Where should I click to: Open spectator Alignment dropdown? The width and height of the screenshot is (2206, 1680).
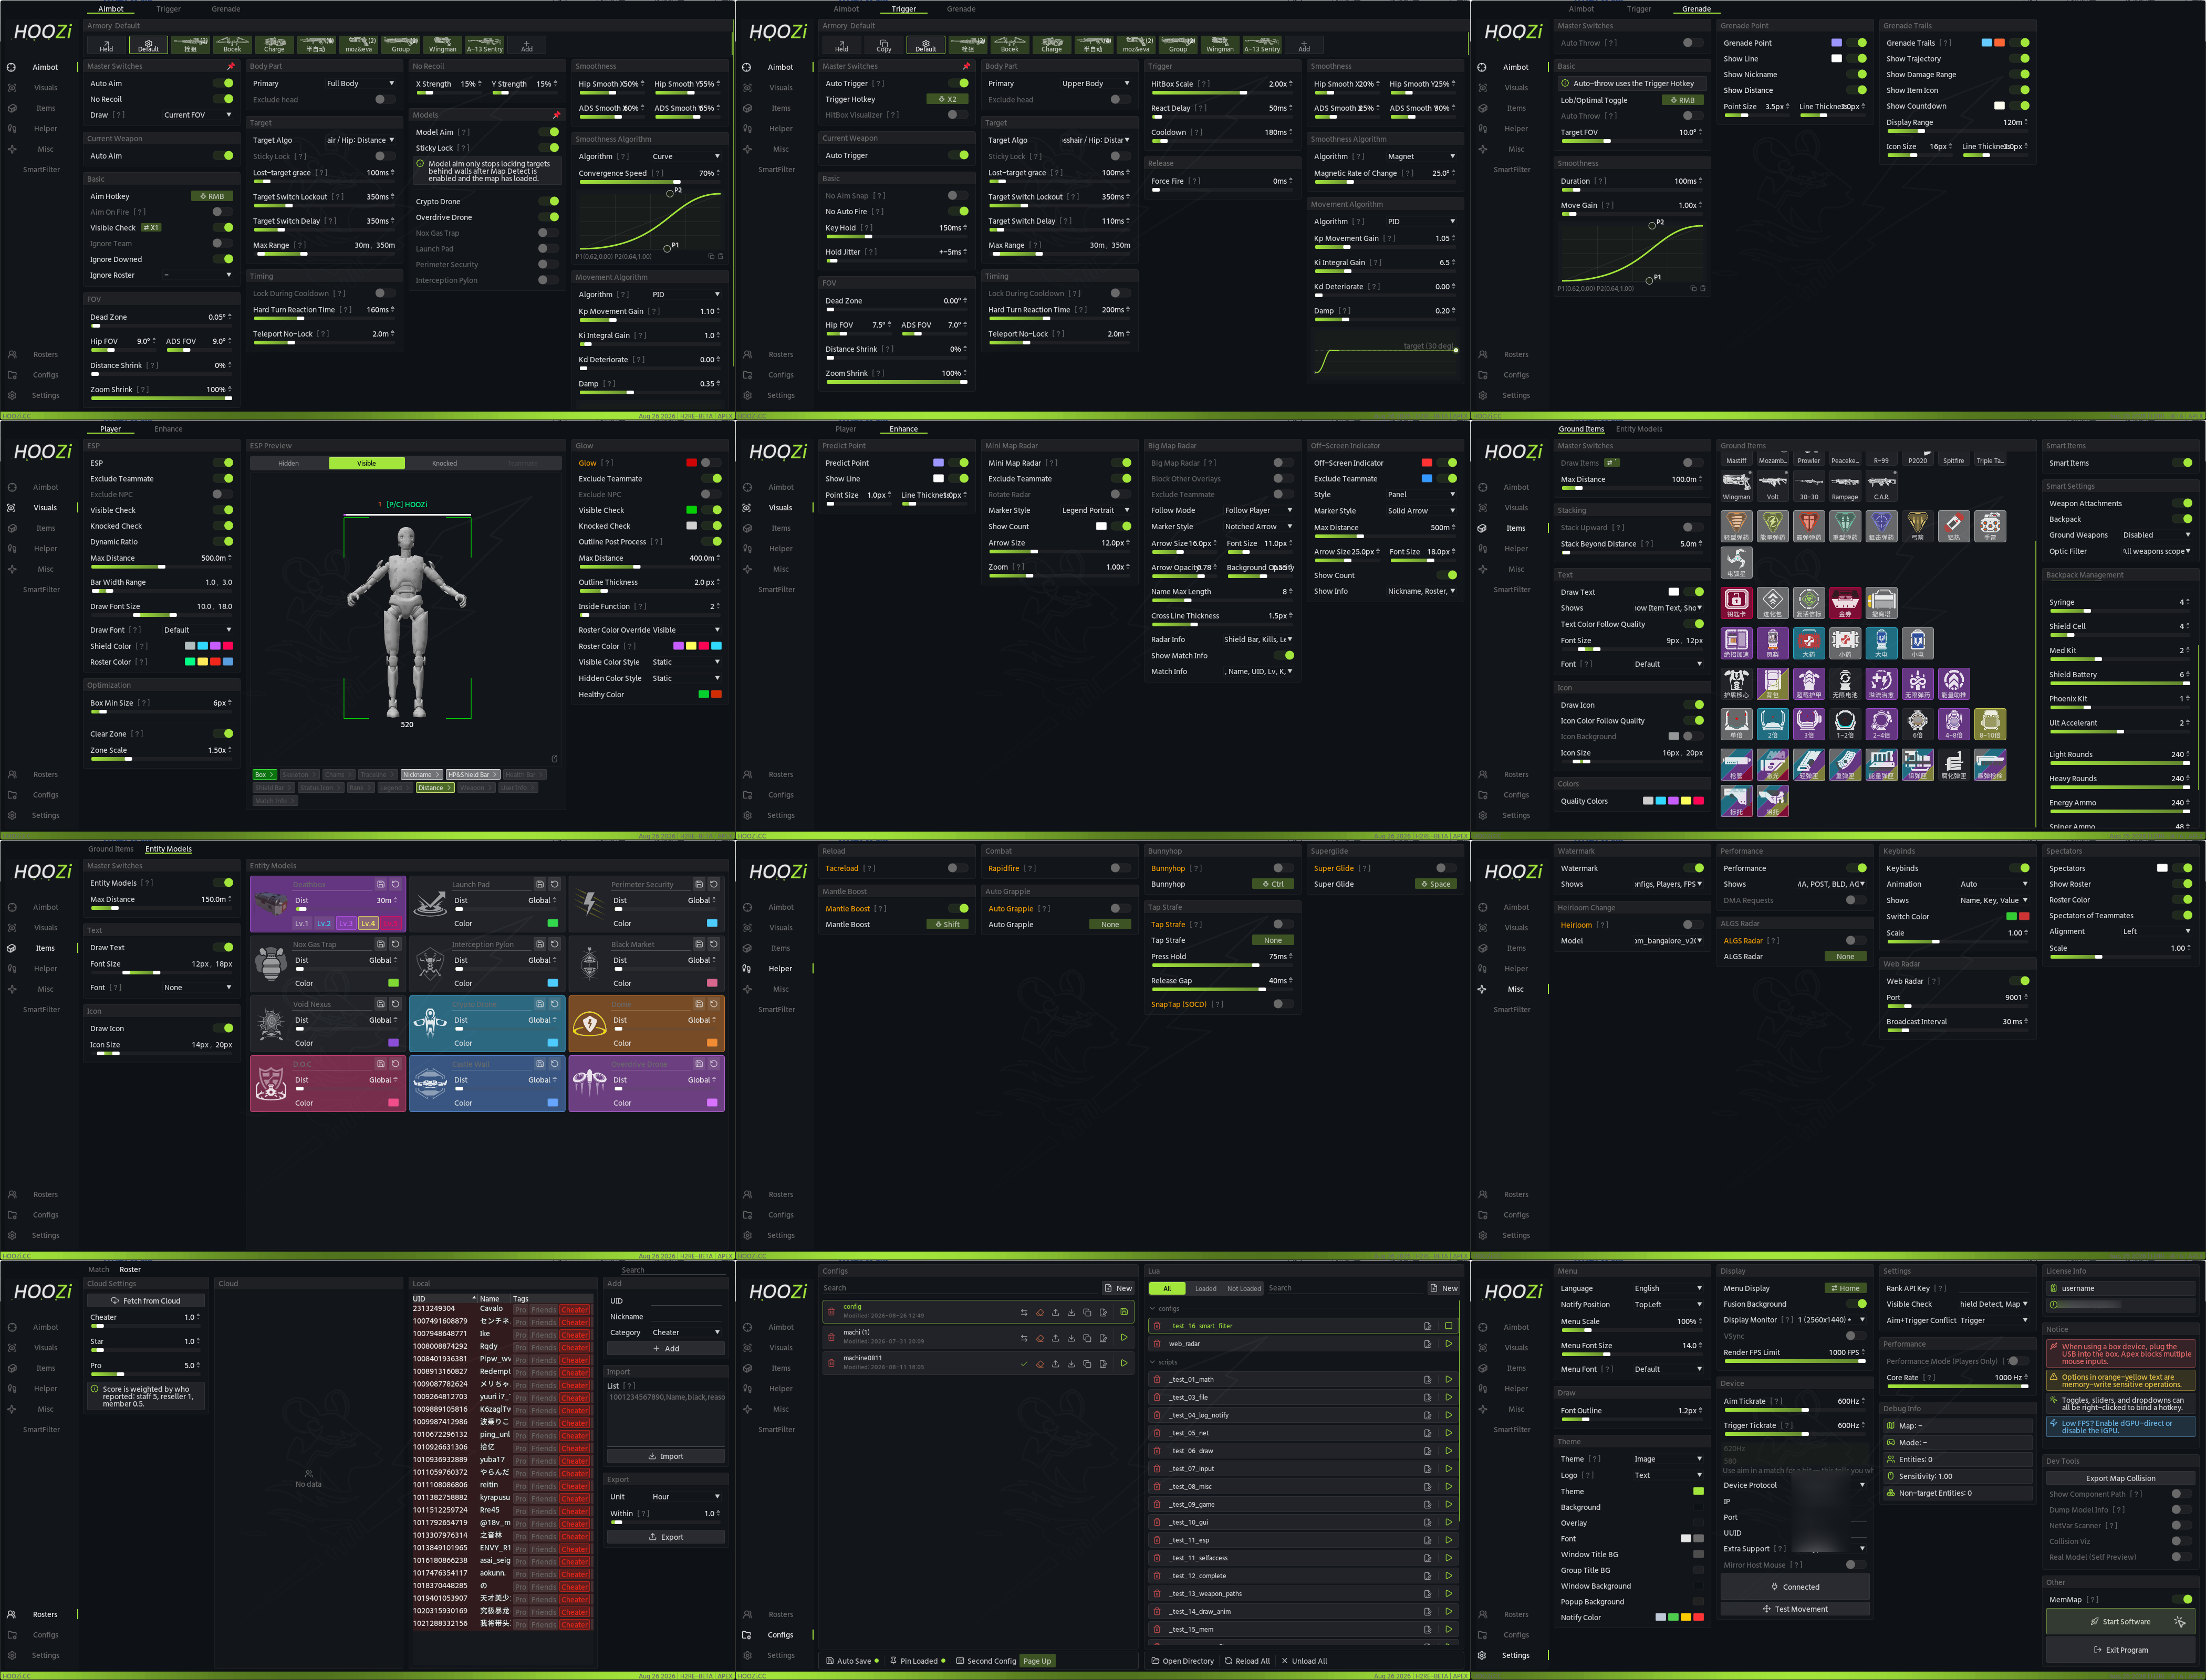pos(2156,931)
